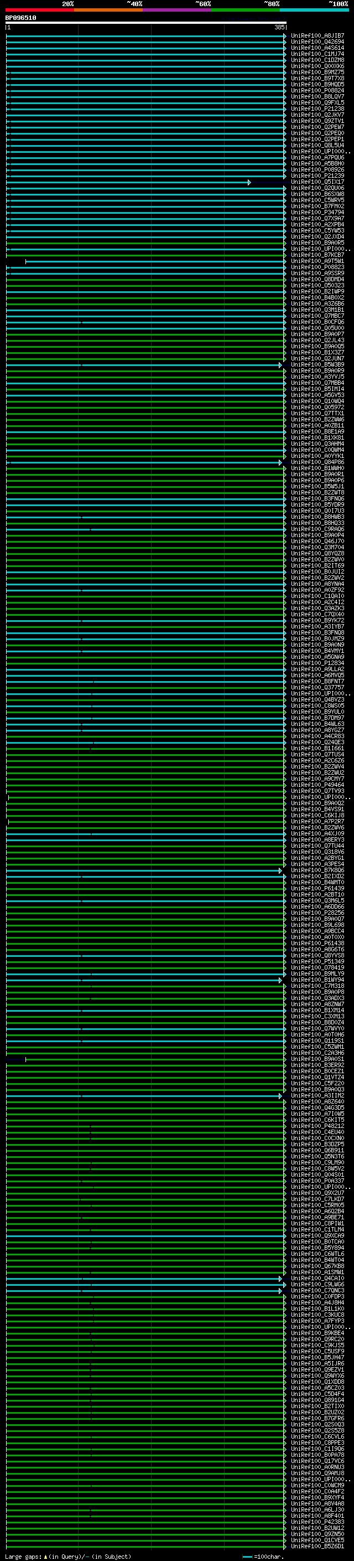Screen dimensions: 354x1561
Task: Click the BP096510 query name label
Action: click(x=20, y=18)
